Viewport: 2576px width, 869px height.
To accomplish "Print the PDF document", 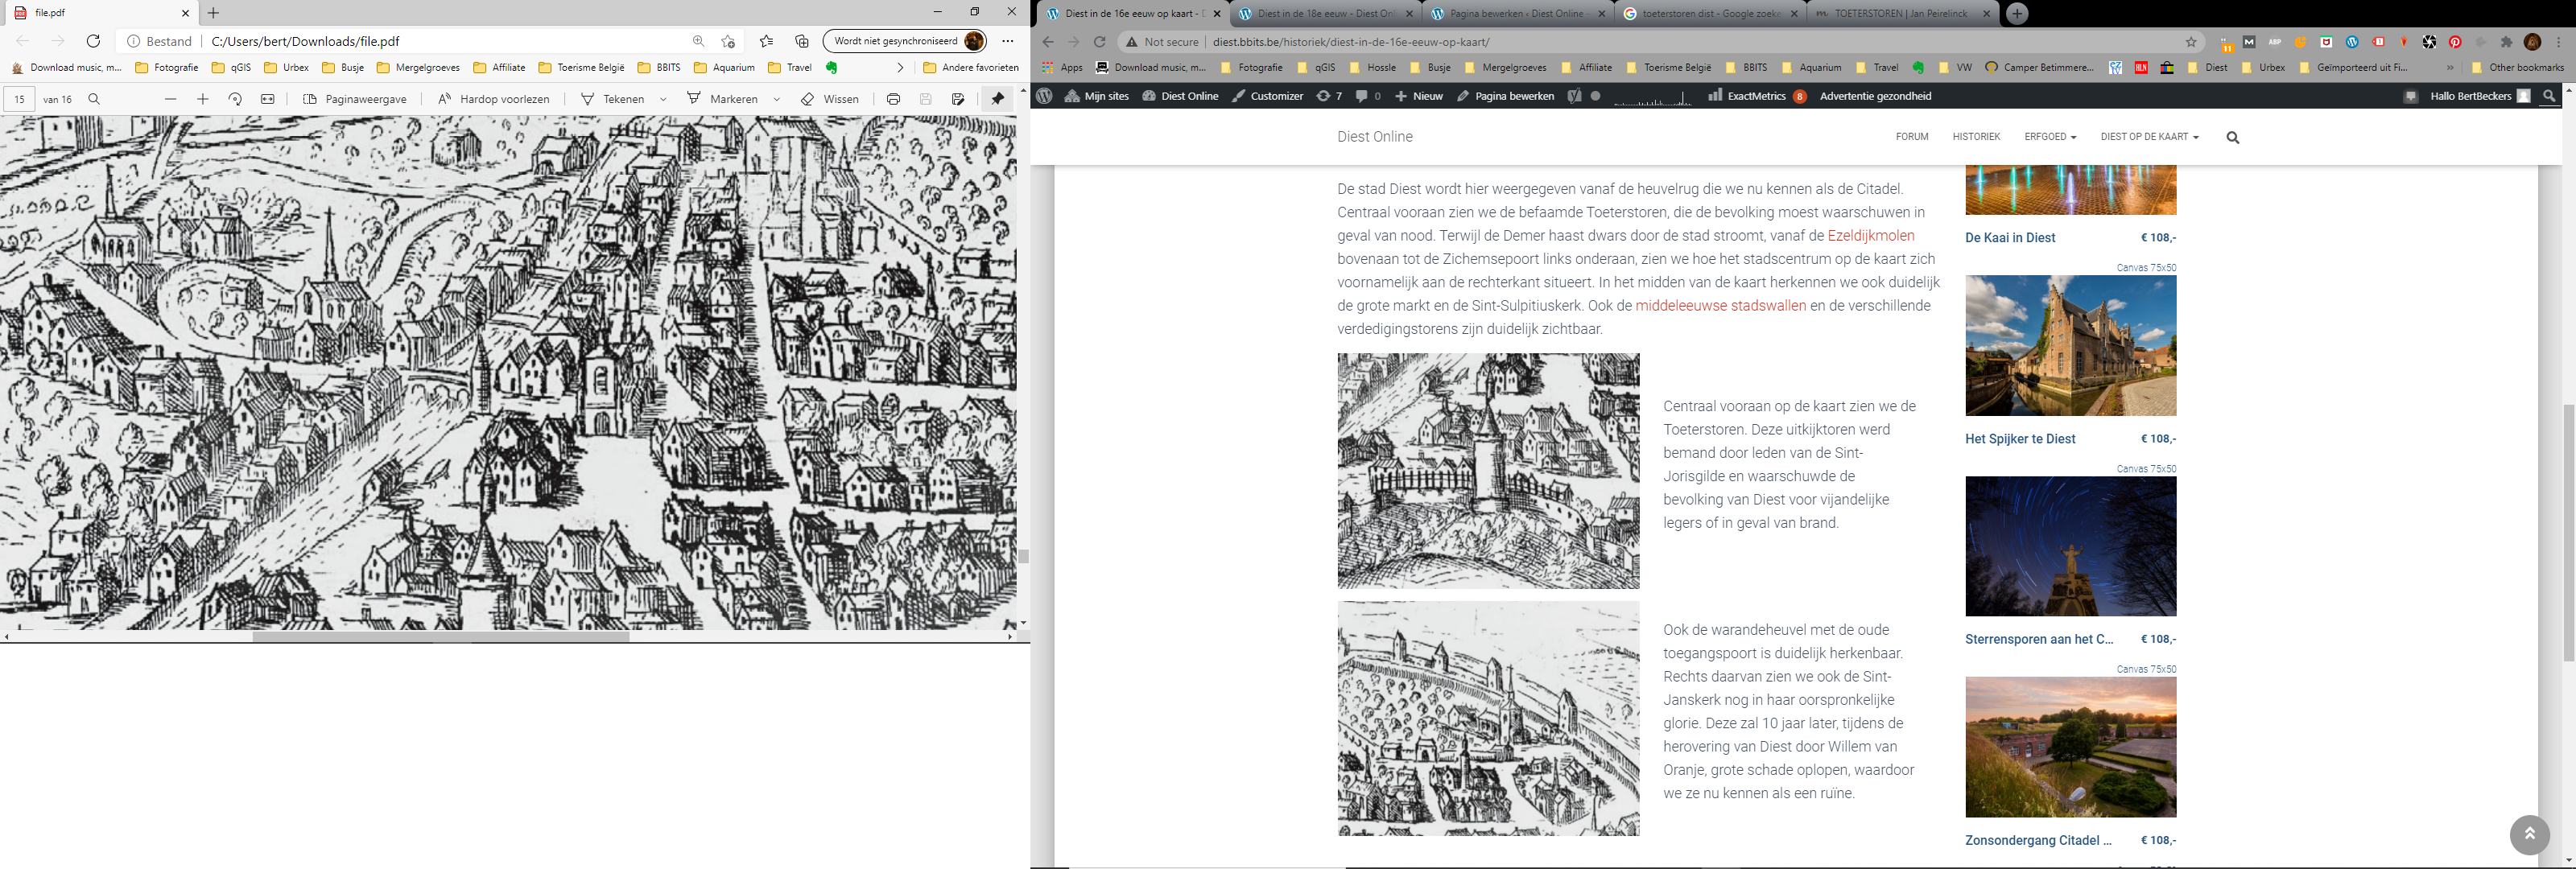I will coord(893,99).
